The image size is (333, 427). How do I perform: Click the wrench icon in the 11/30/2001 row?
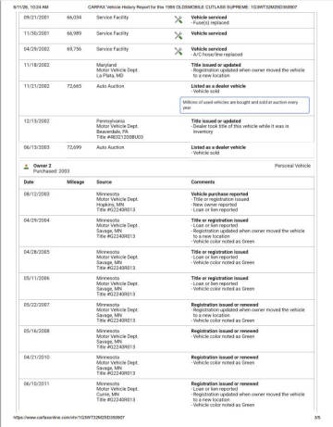coord(179,35)
